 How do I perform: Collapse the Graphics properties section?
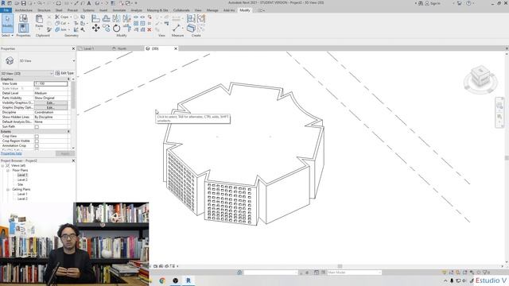click(68, 79)
